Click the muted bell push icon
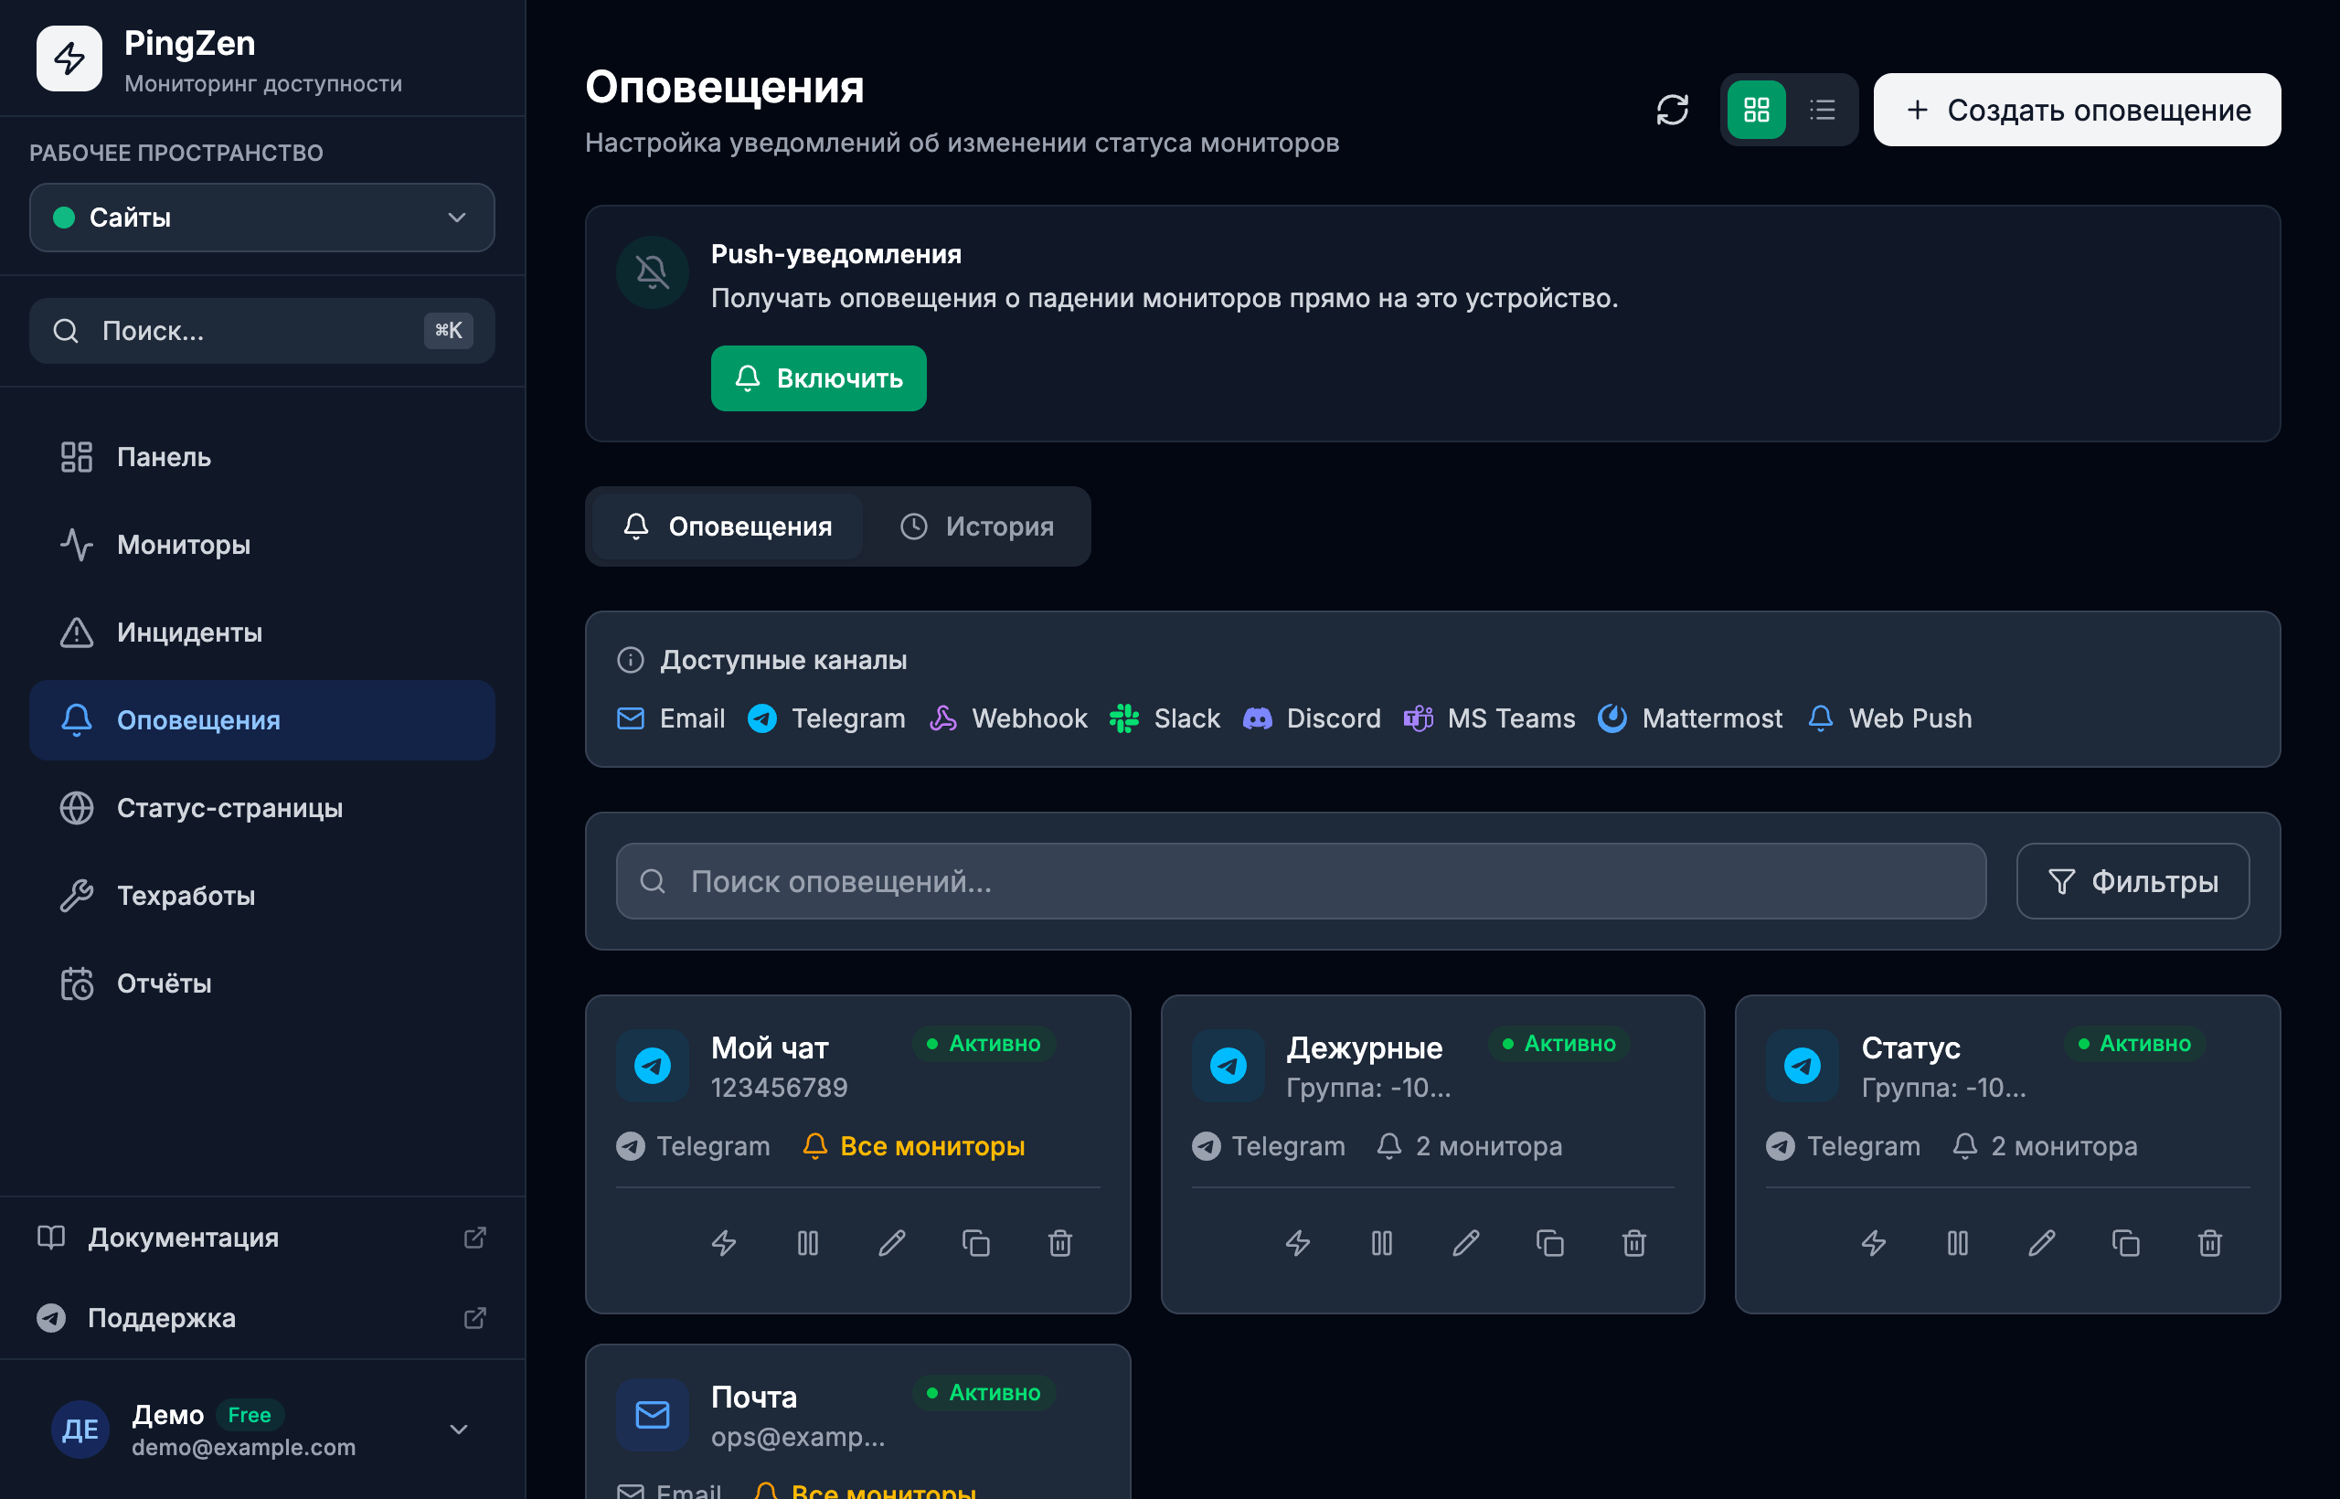 [x=652, y=272]
